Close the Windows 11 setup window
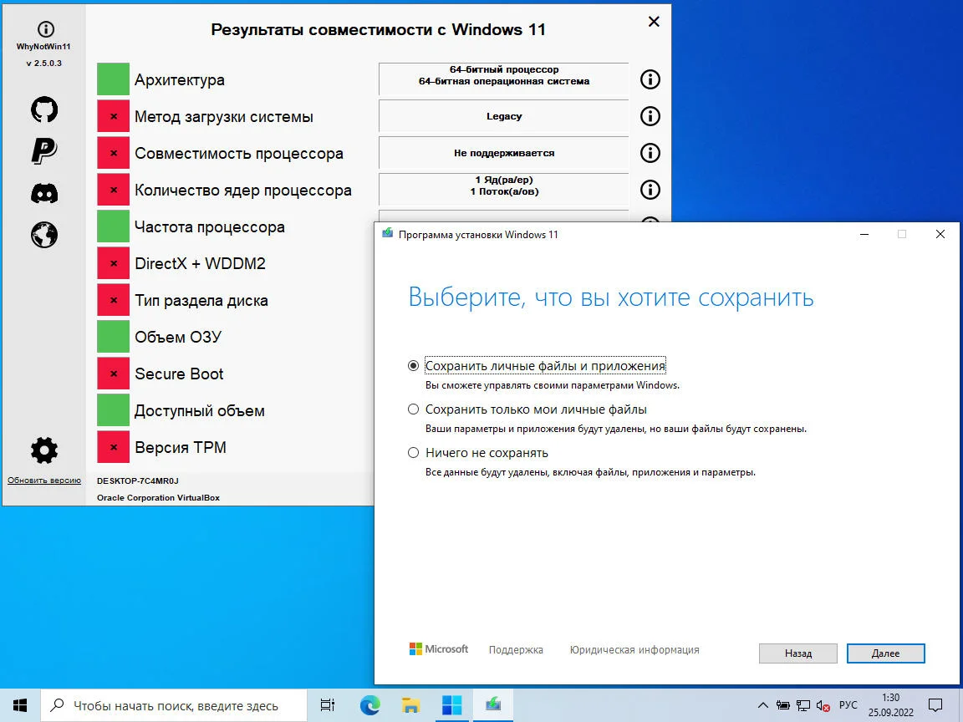 pos(940,235)
